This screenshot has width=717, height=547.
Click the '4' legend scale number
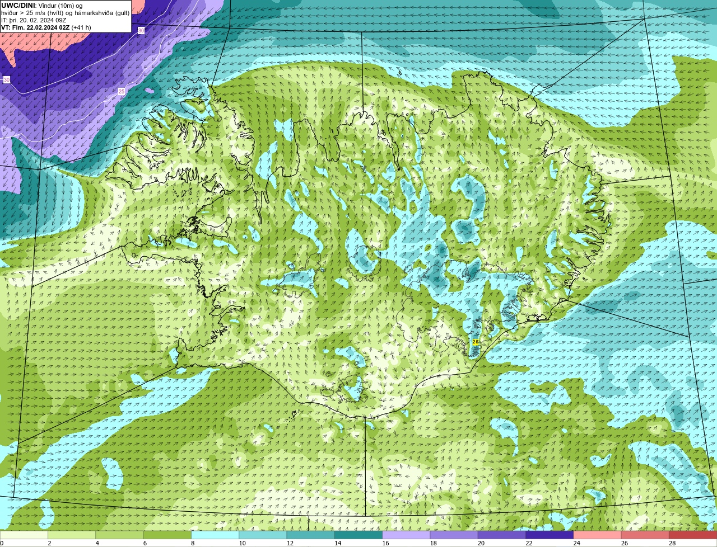point(97,543)
